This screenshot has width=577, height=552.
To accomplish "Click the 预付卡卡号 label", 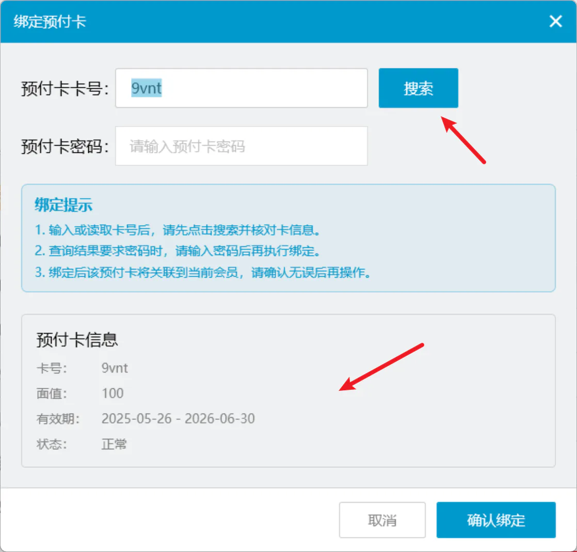I will point(65,89).
